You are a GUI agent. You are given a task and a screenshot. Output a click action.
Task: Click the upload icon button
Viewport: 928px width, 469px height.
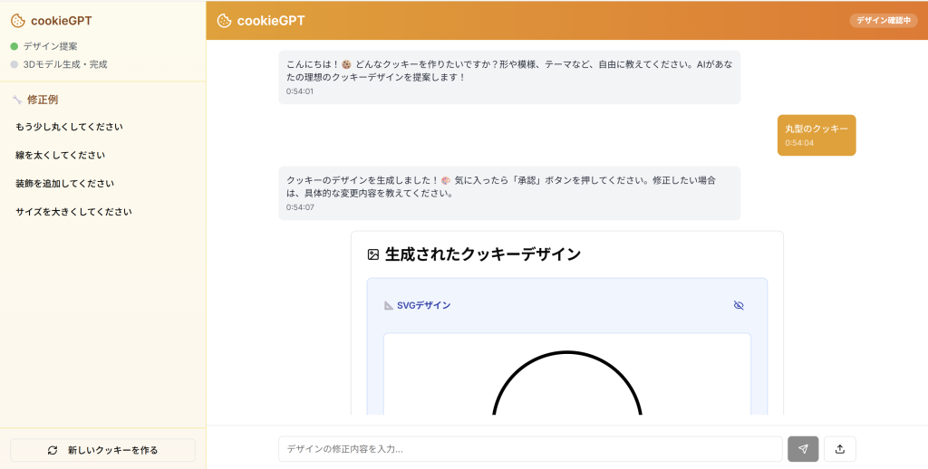click(x=840, y=449)
